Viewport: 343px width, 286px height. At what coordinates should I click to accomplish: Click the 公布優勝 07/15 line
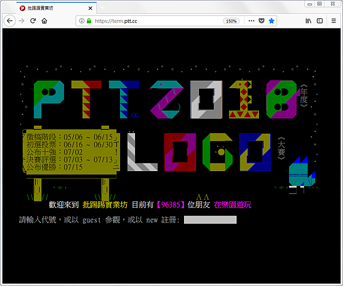[x=54, y=167]
